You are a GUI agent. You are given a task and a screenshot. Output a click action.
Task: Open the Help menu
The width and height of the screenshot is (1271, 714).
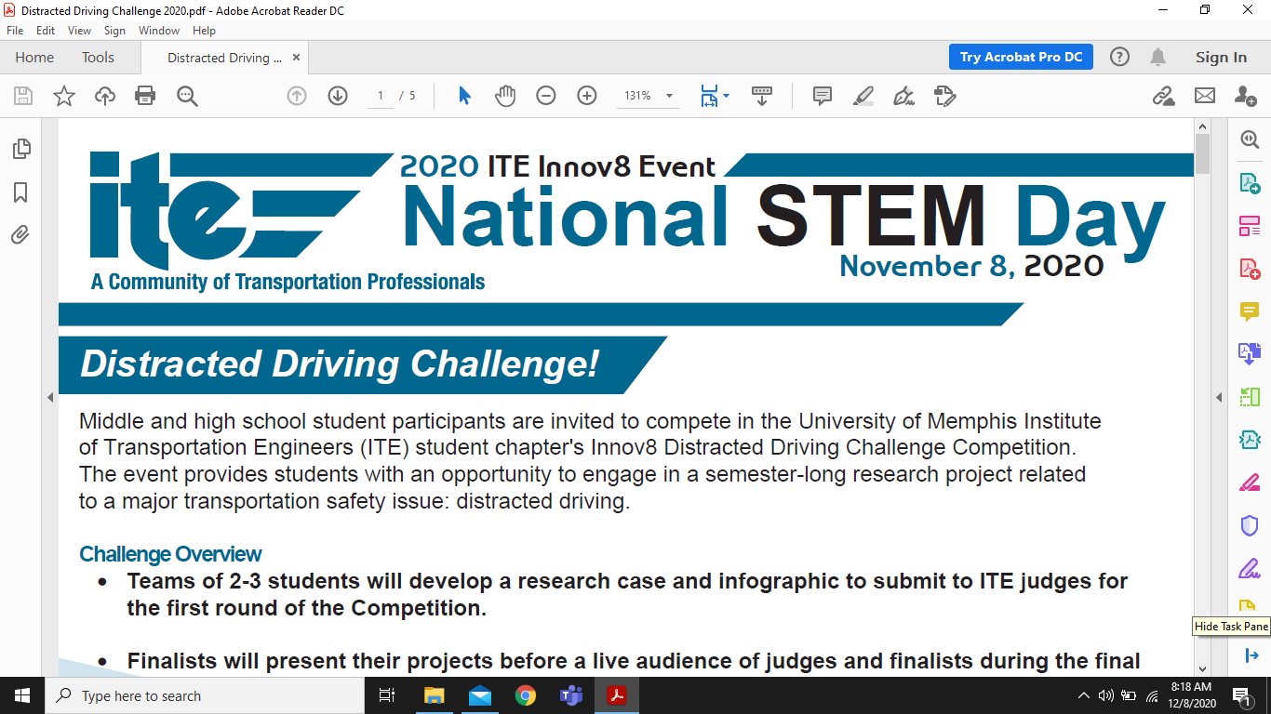204,31
